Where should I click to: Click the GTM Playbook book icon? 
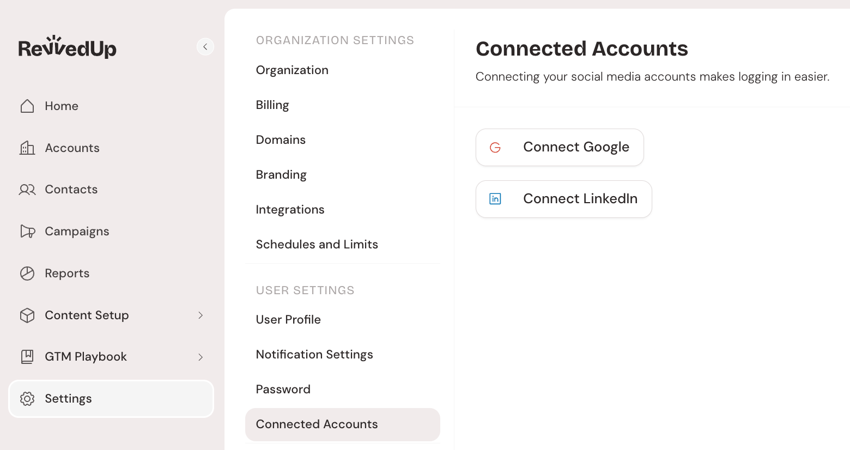[x=27, y=357]
